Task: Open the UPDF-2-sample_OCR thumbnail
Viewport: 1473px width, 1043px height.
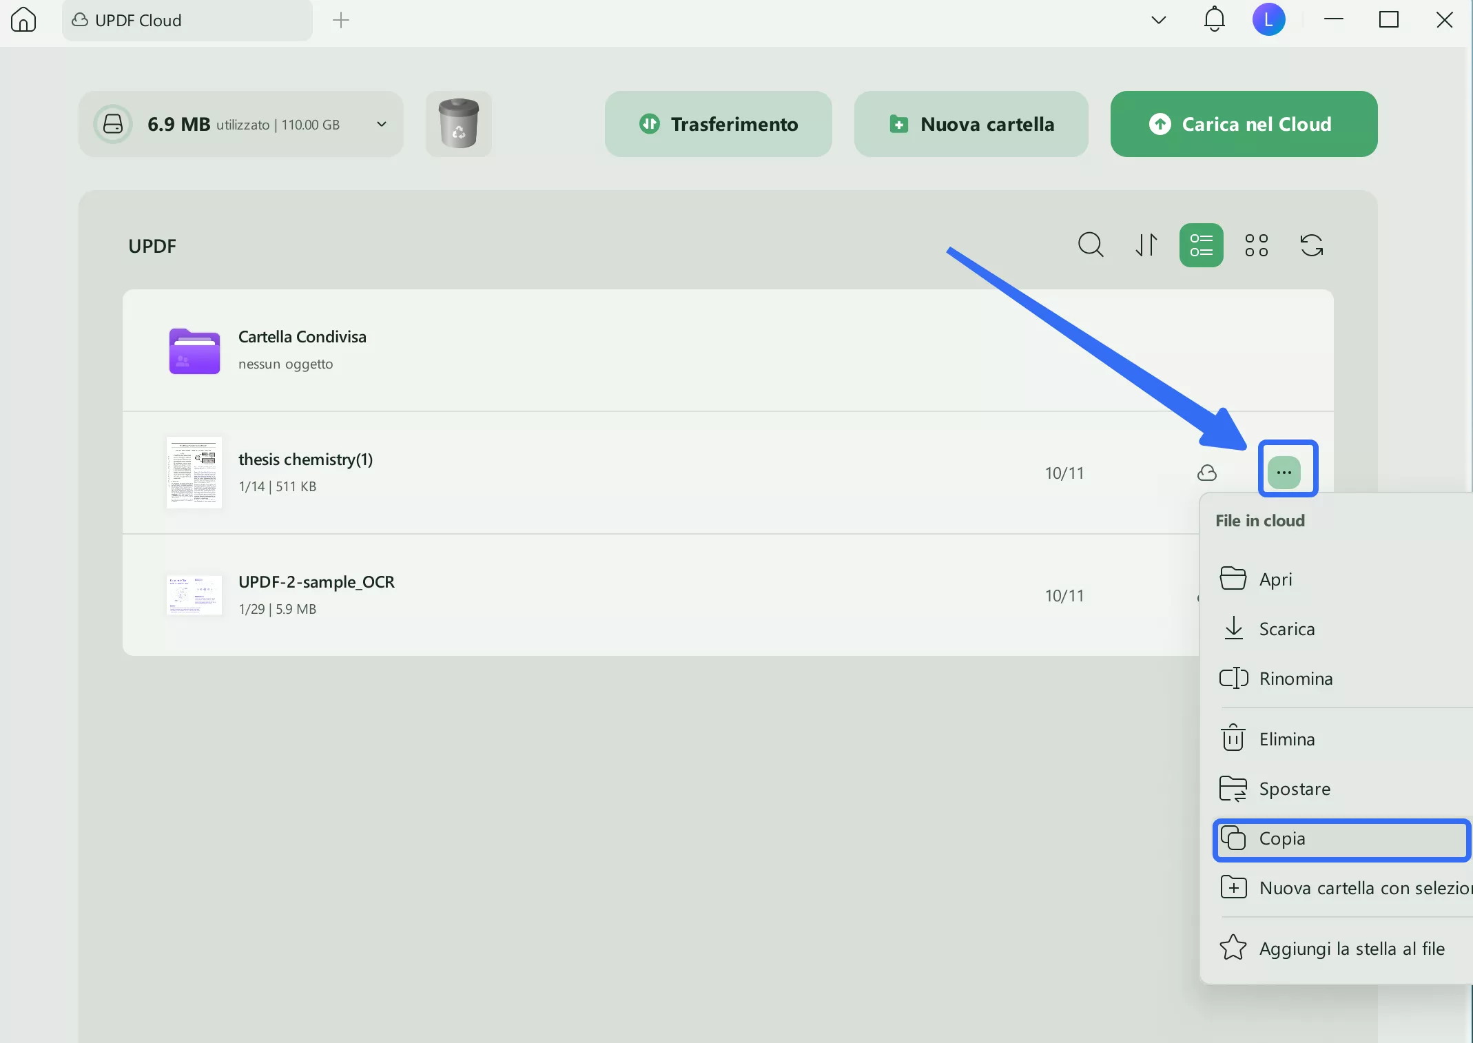Action: tap(194, 595)
